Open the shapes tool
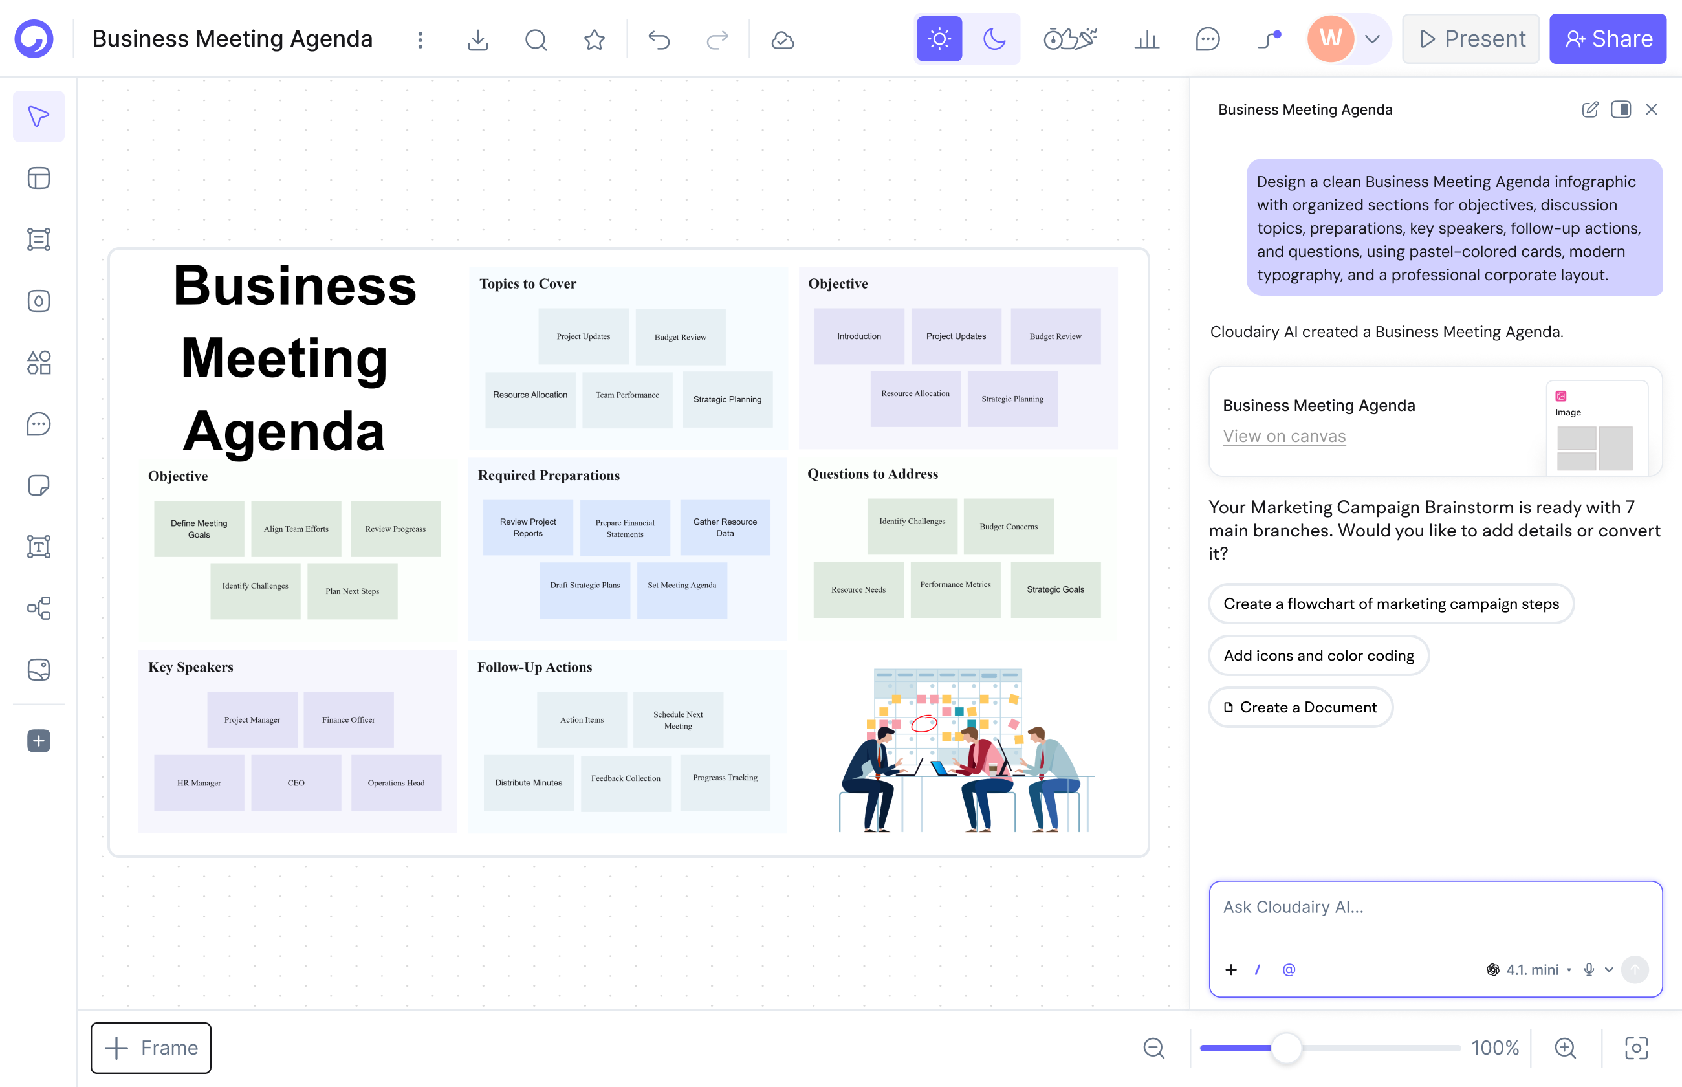1682x1087 pixels. [39, 362]
